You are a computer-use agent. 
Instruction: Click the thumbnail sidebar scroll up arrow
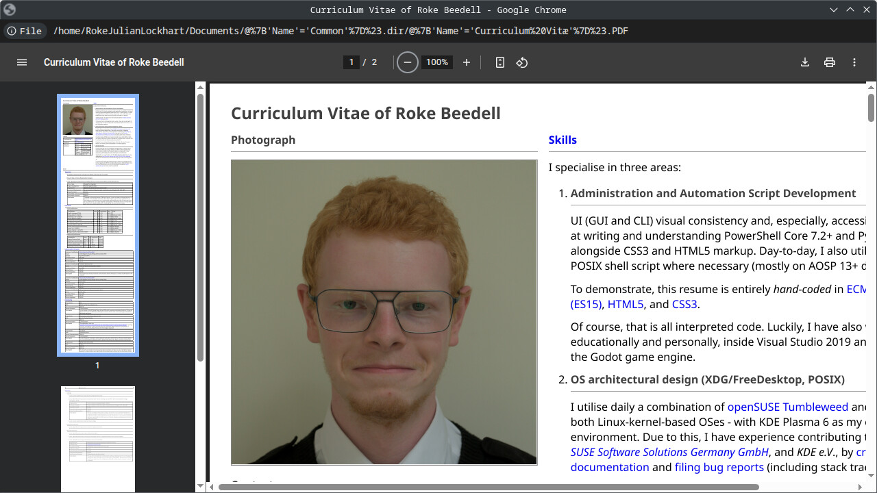point(200,87)
